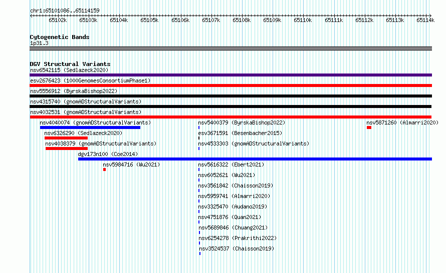Open nsv3561842 (Chaisson2019) label
Viewport: 446px width, 273px height.
(236, 185)
